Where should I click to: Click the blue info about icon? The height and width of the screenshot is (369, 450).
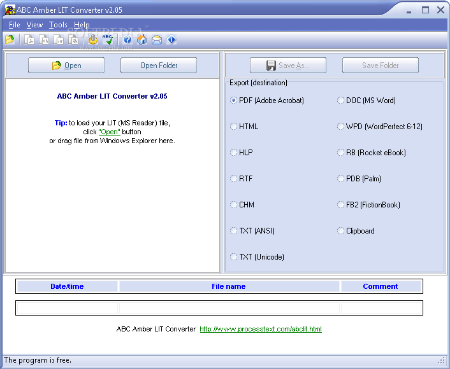pyautogui.click(x=171, y=39)
